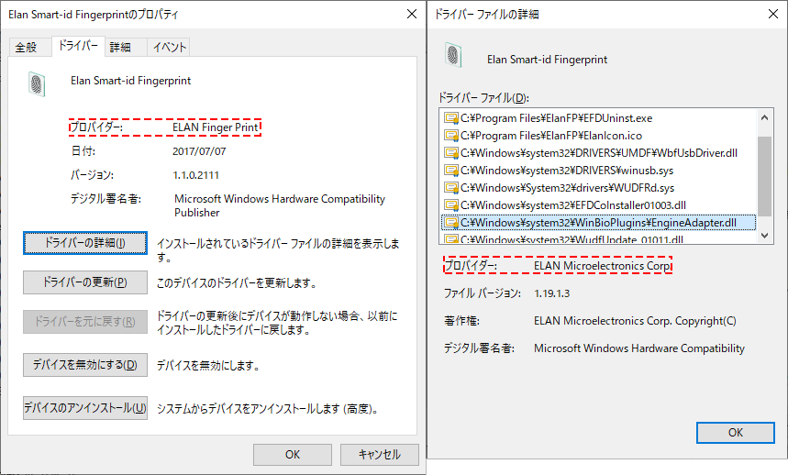
Task: Click file icon beside winusb.sys
Action: pos(450,171)
